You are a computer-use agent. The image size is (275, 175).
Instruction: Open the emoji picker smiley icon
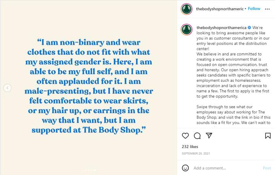[185, 168]
